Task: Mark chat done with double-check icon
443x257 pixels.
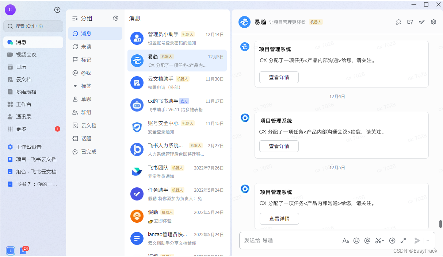Action: click(422, 22)
